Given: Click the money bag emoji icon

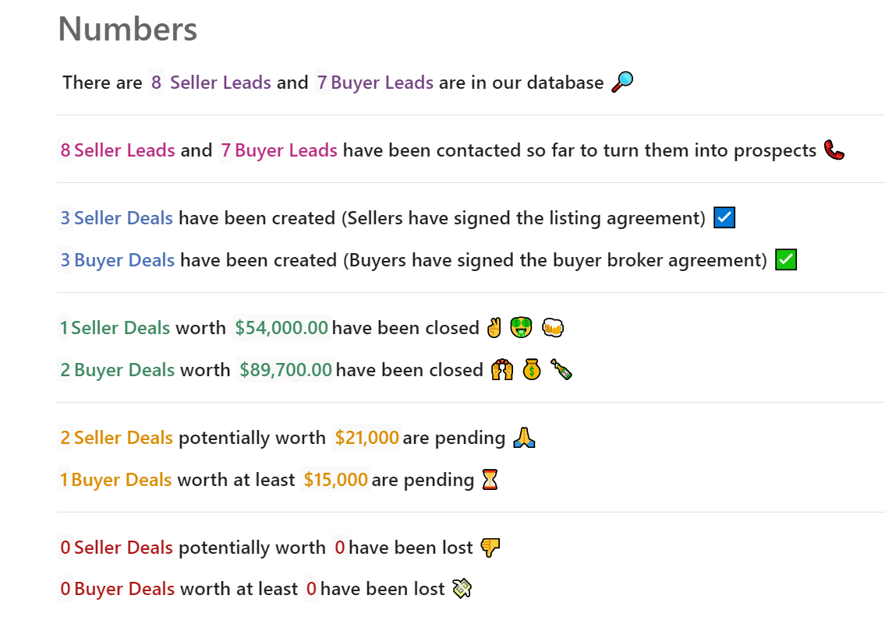Looking at the screenshot, I should pyautogui.click(x=532, y=370).
